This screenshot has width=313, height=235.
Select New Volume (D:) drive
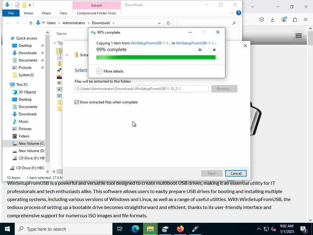coord(28,151)
